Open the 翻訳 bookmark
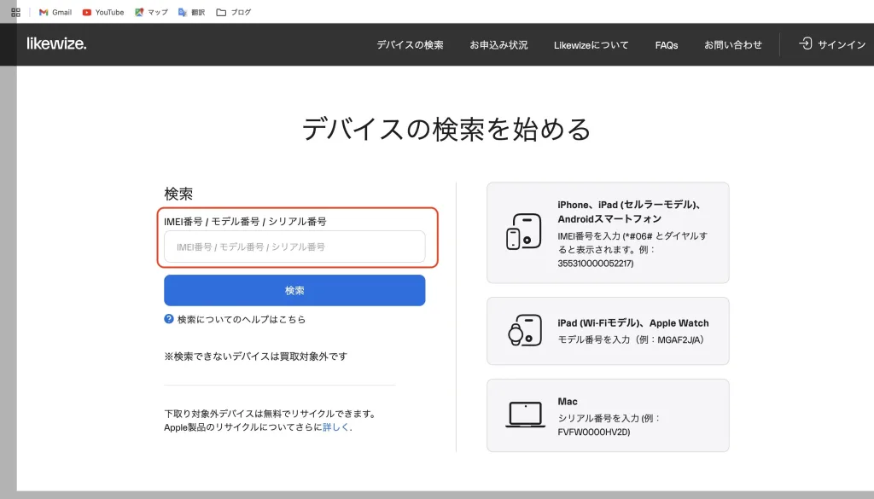This screenshot has height=499, width=874. click(x=192, y=12)
